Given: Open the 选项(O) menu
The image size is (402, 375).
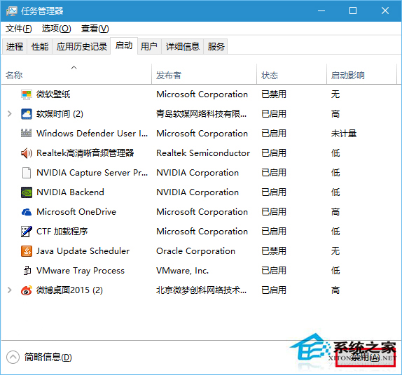Looking at the screenshot, I should click(x=56, y=29).
